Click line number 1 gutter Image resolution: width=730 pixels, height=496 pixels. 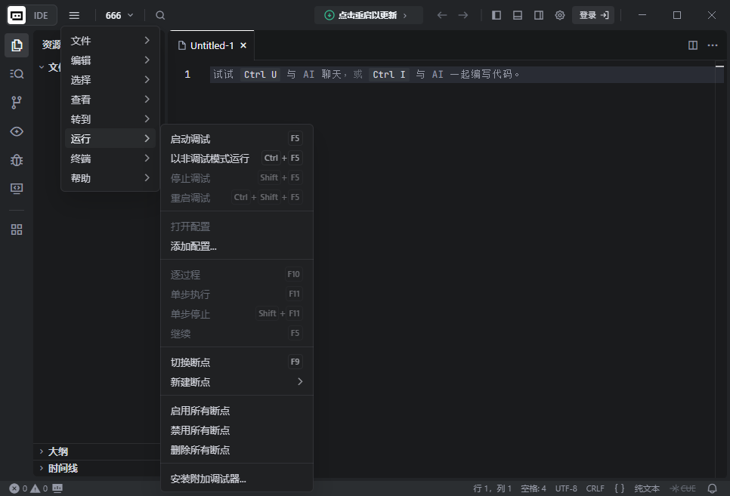coord(187,75)
